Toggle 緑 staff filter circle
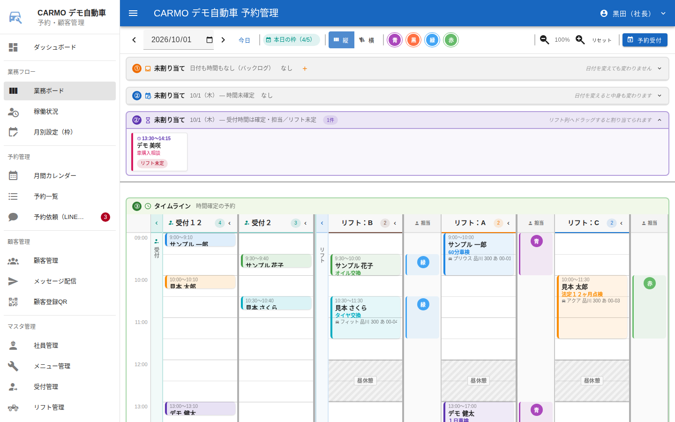 [432, 40]
